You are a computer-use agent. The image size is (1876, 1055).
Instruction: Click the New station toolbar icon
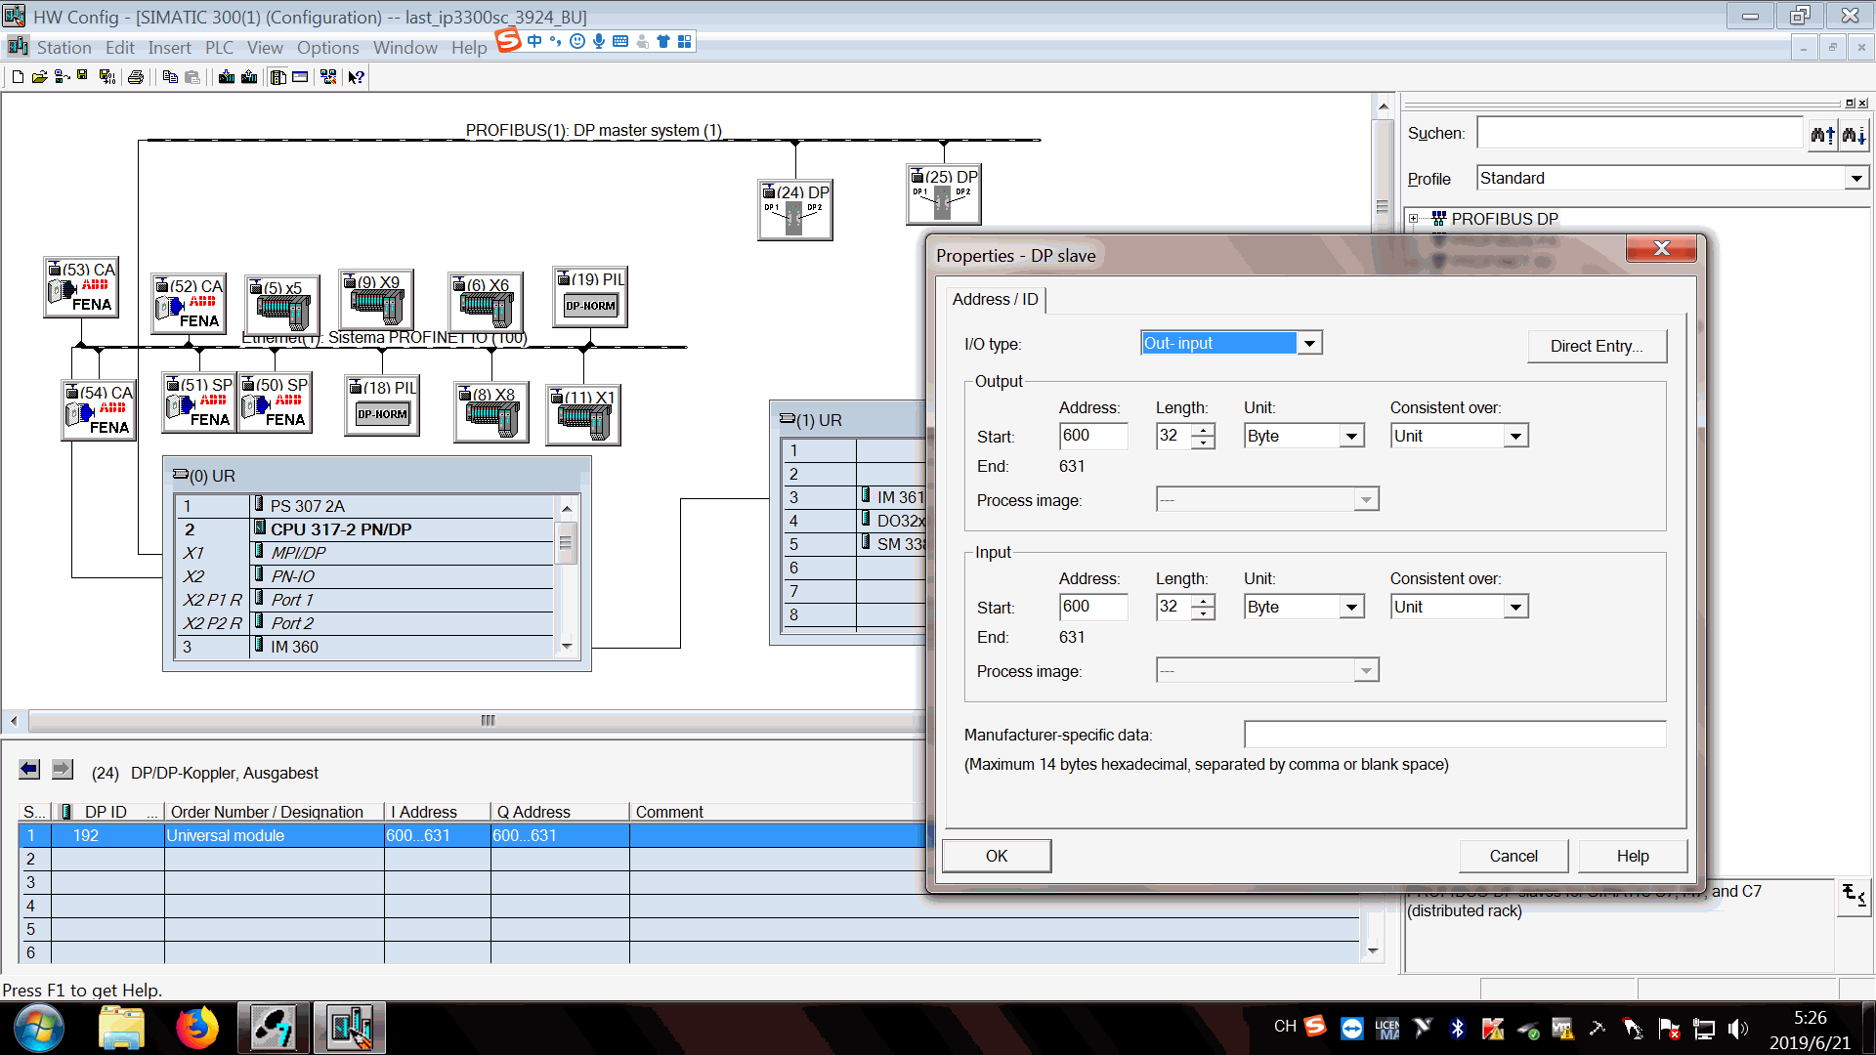click(18, 77)
